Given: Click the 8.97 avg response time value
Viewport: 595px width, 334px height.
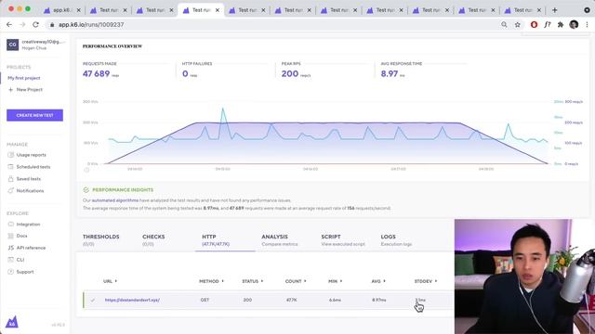Looking at the screenshot, I should 390,74.
